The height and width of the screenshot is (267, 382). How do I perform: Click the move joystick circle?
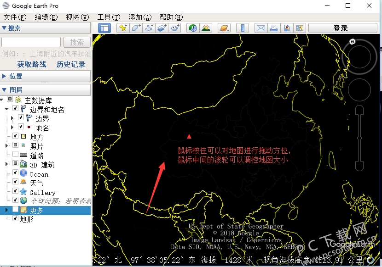point(359,89)
